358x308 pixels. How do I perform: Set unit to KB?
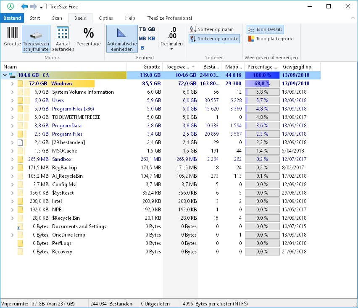(x=152, y=39)
